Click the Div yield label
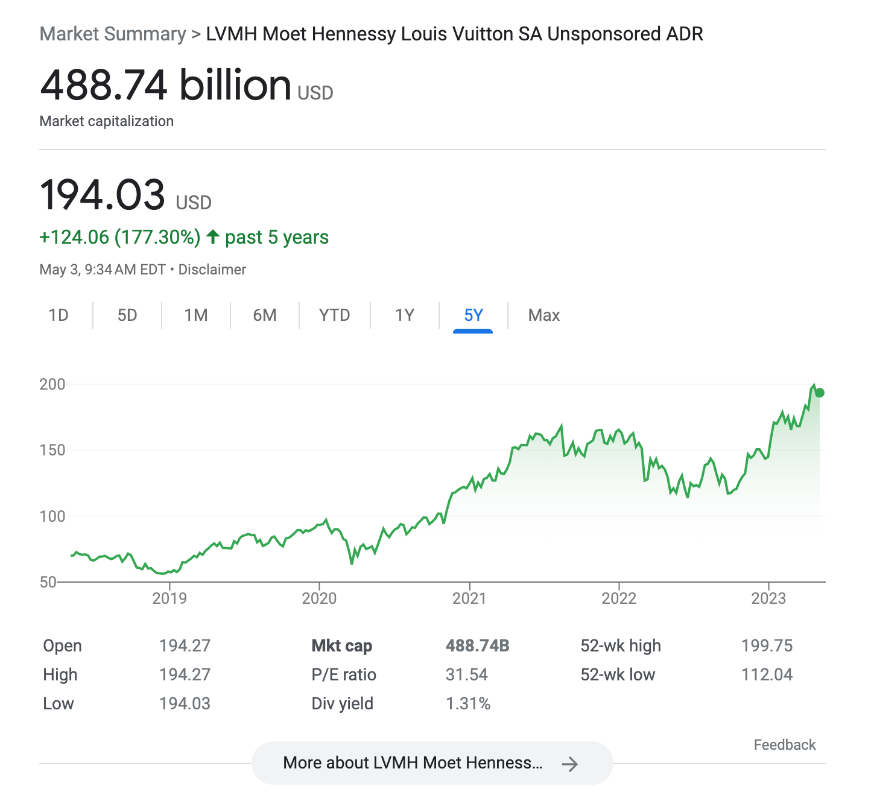Image resolution: width=871 pixels, height=795 pixels. tap(343, 704)
